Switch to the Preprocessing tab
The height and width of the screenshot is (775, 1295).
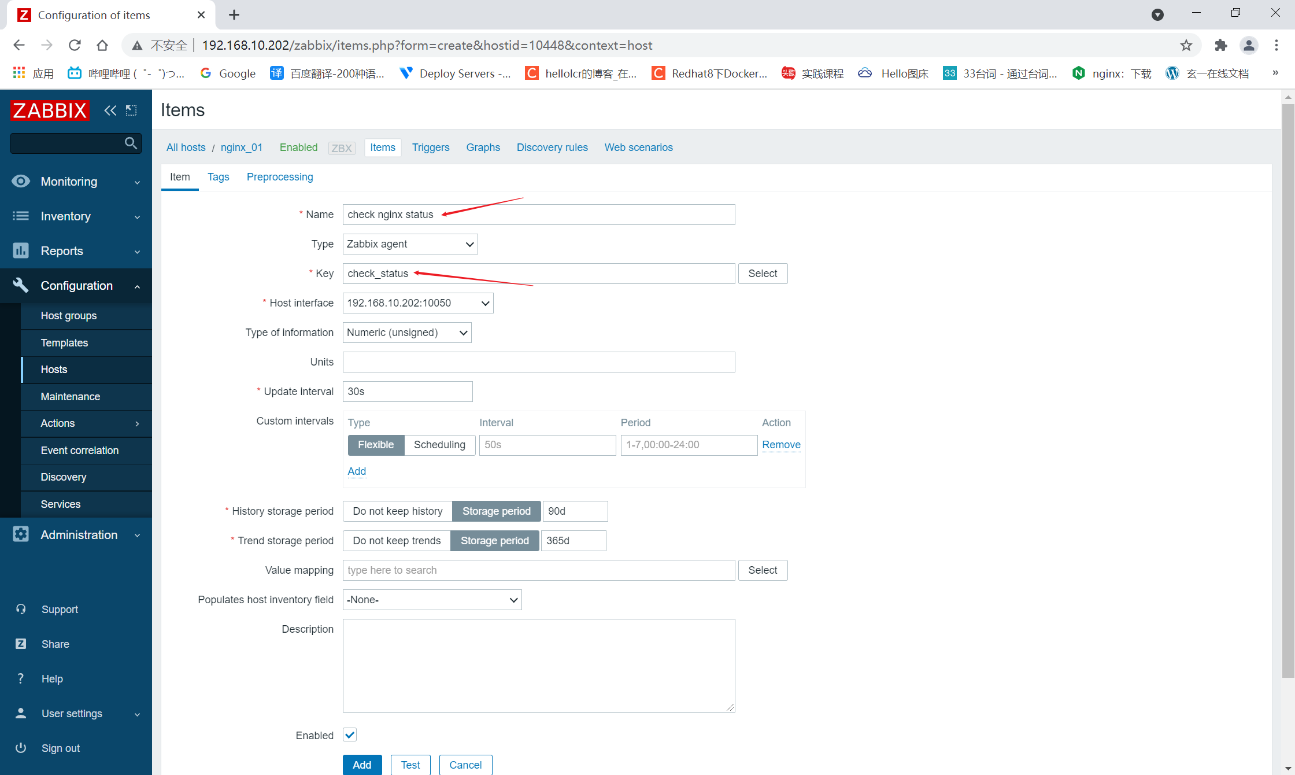click(279, 177)
